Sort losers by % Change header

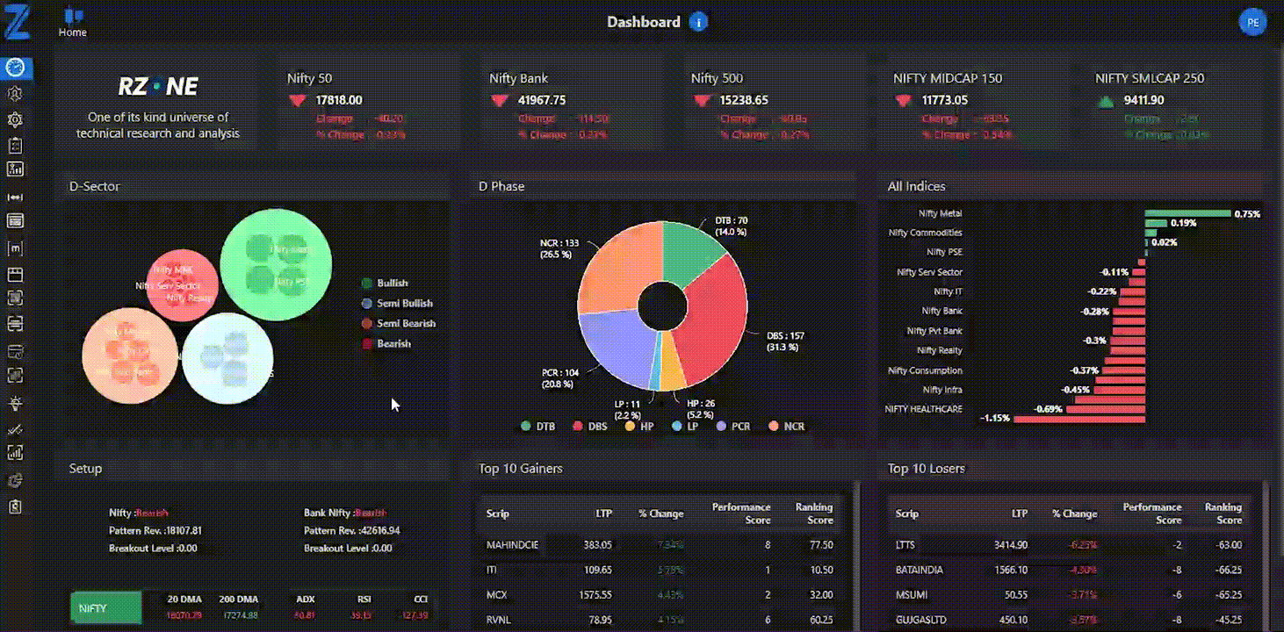[1075, 513]
